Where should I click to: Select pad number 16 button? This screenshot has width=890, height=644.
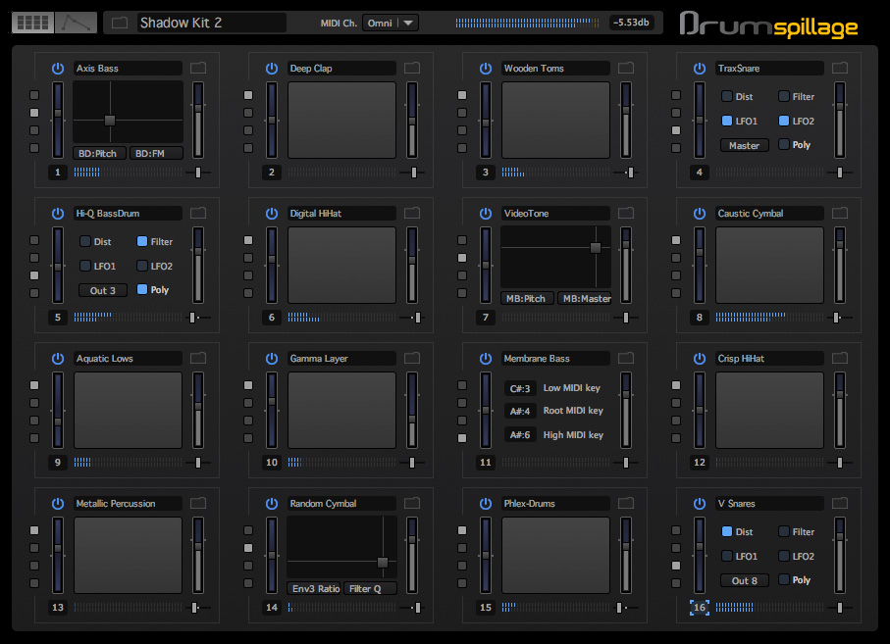tap(700, 608)
